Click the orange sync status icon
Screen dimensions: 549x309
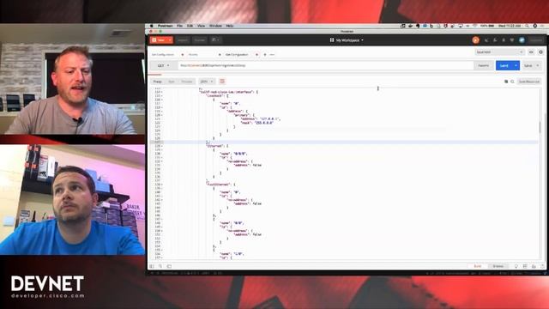(x=475, y=40)
